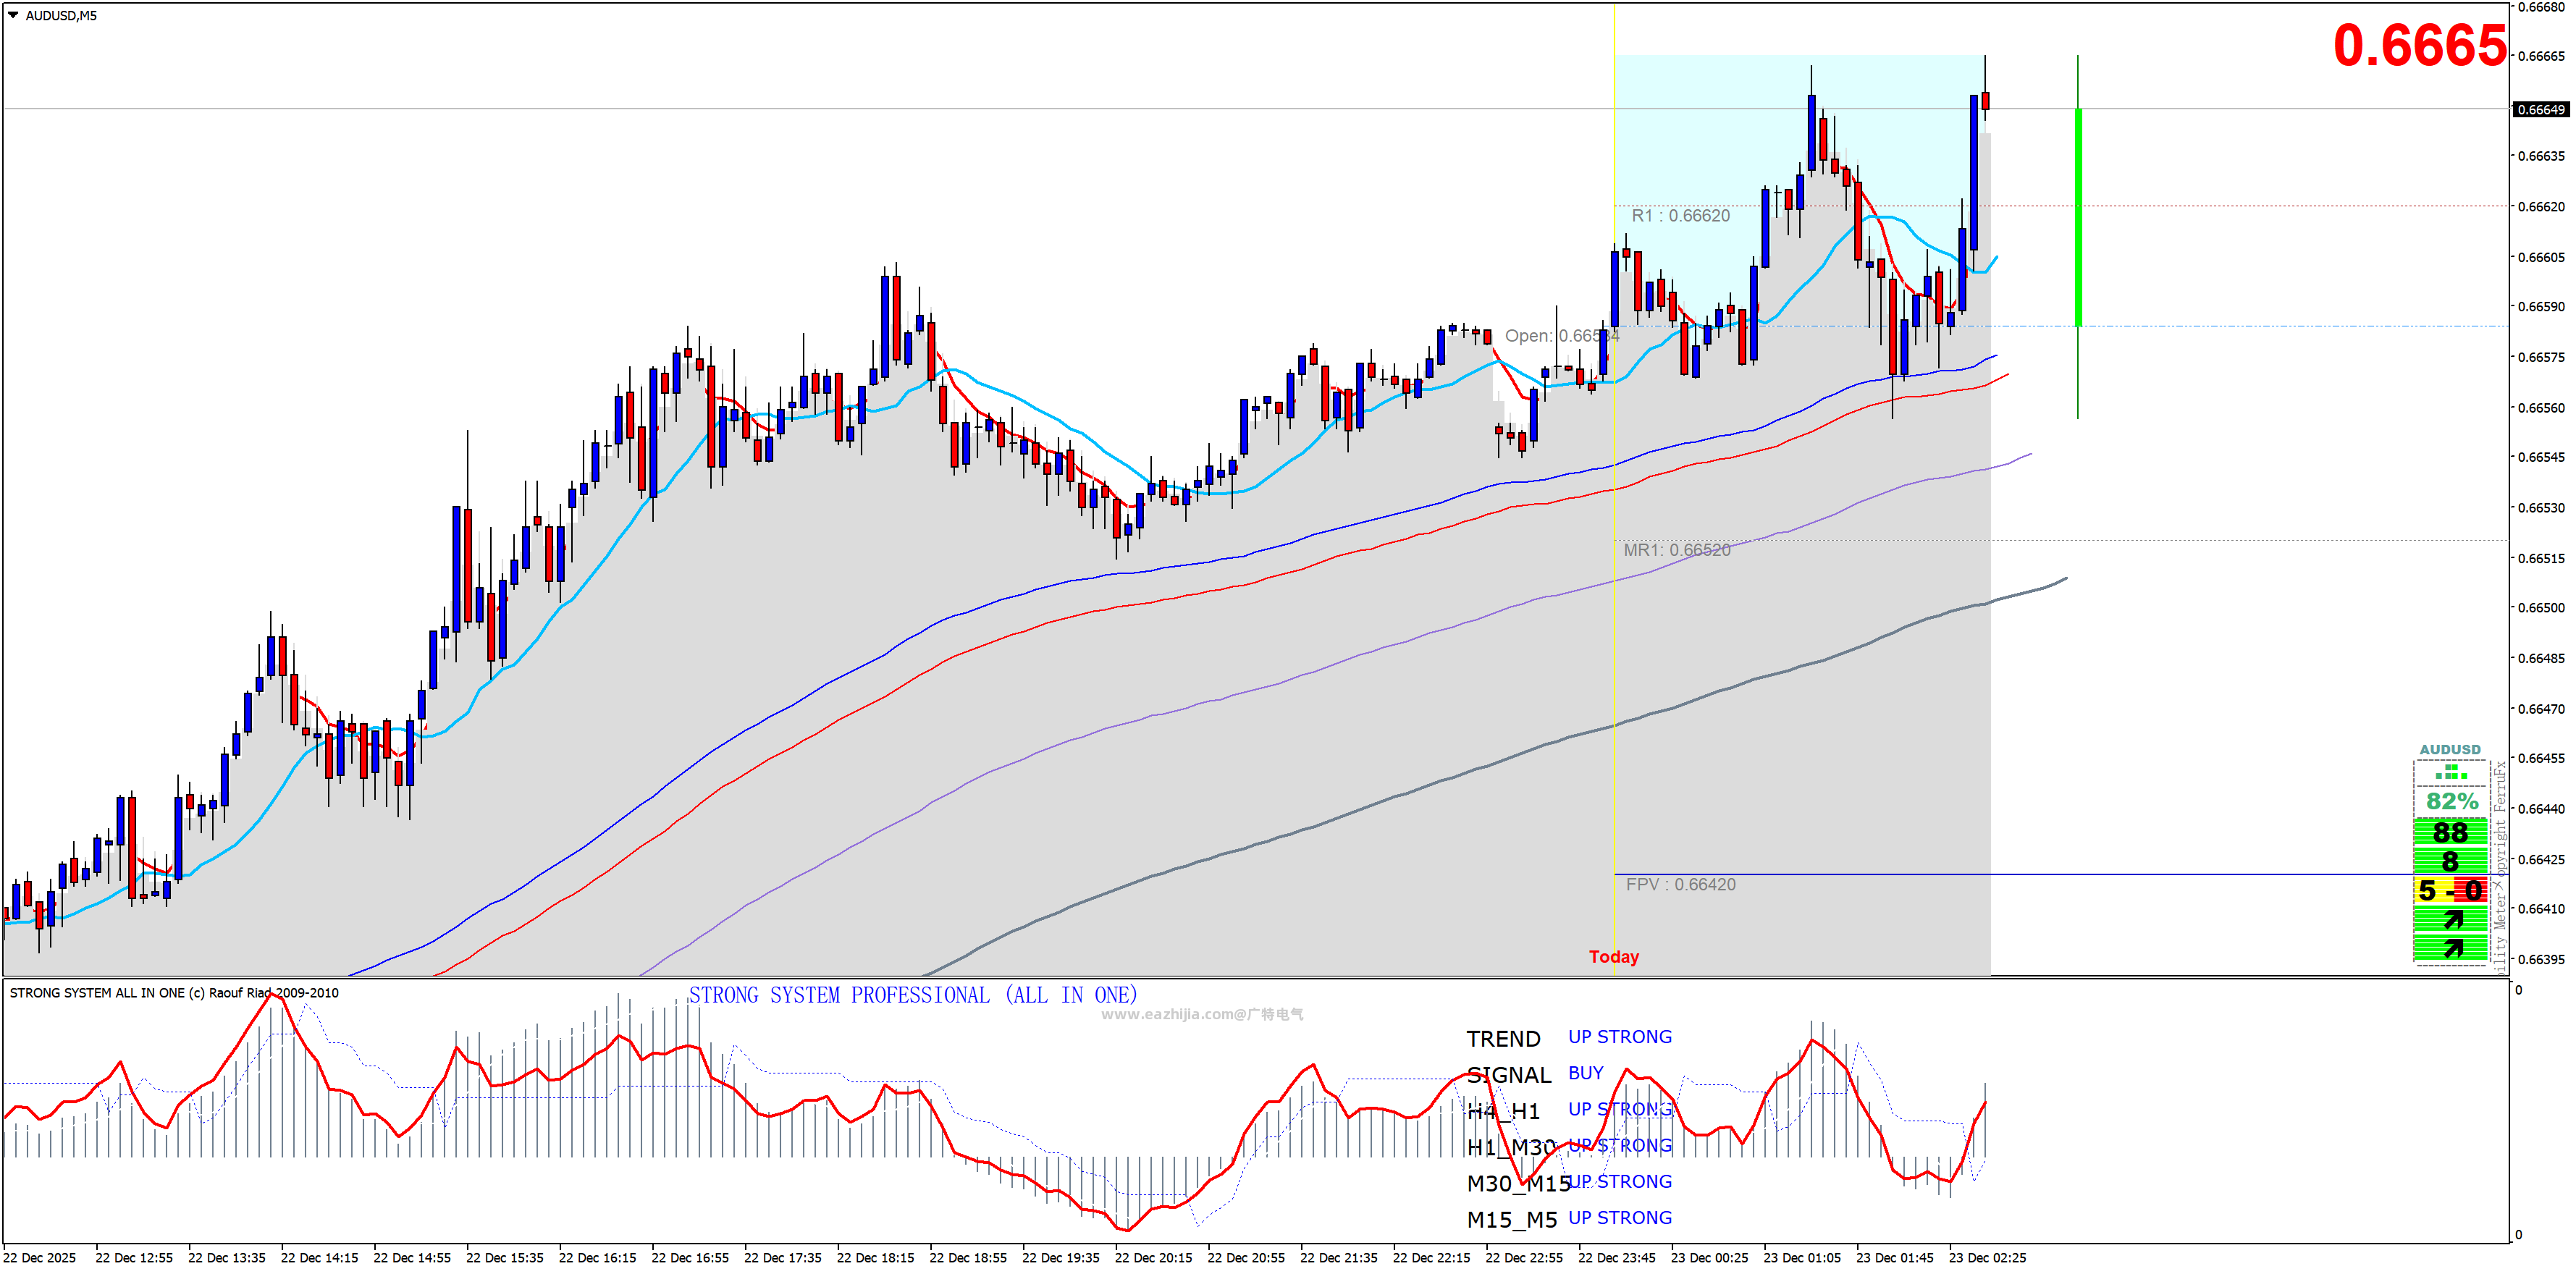Click the 0.66680 price scale value
2576x1274 pixels.
point(2541,7)
